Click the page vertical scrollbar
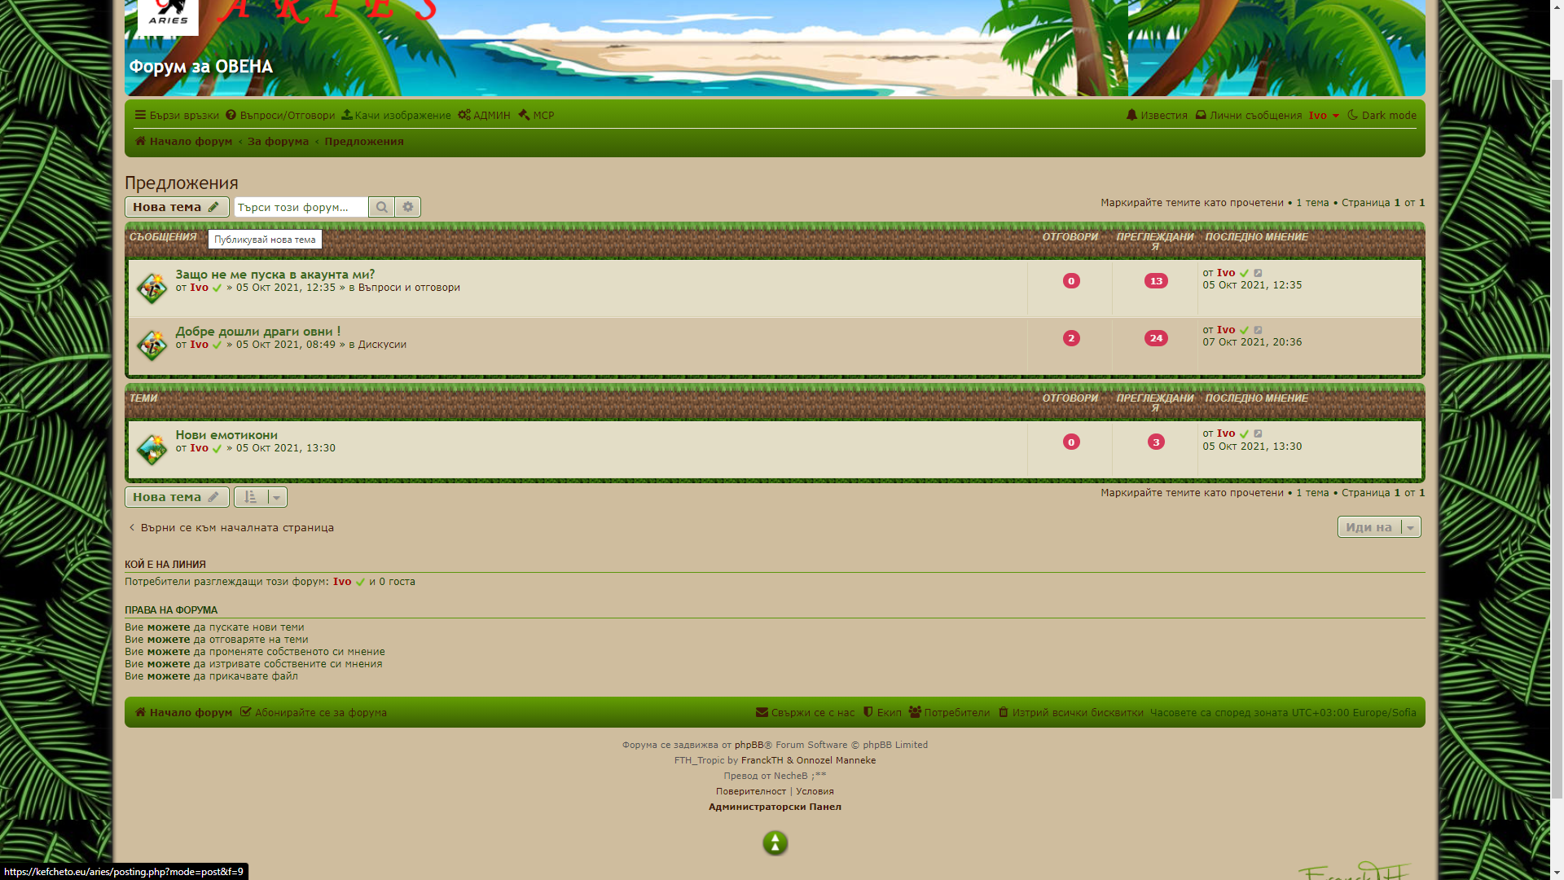The image size is (1564, 880). pos(1557,440)
